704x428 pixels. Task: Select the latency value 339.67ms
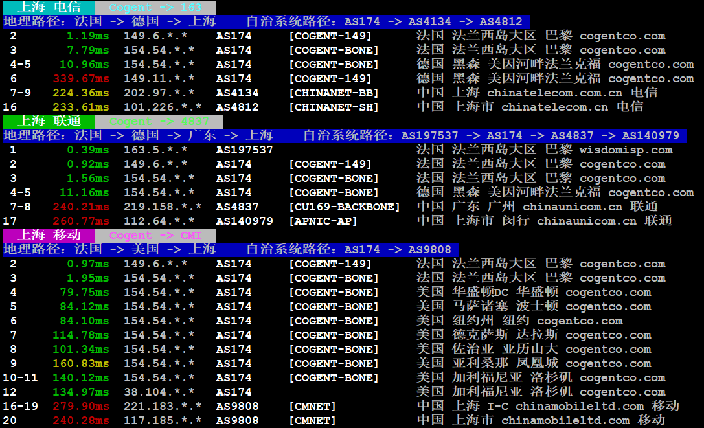coord(81,78)
